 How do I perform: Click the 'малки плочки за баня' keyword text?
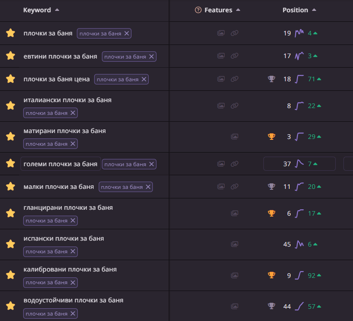(59, 187)
